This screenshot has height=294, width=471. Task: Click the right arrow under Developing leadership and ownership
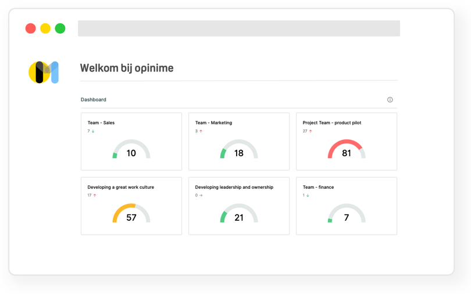click(201, 196)
